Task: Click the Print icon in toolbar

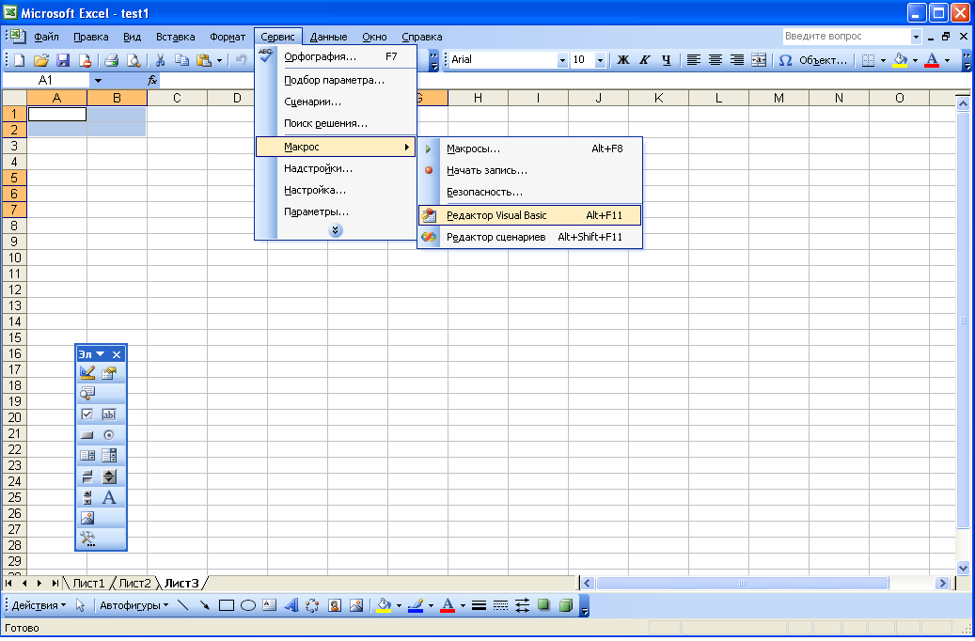Action: [111, 60]
